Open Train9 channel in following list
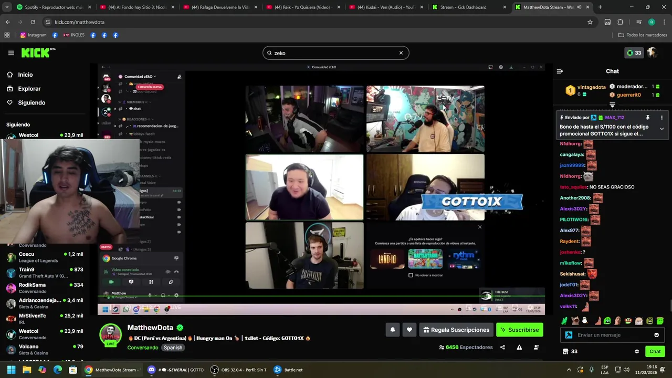The width and height of the screenshot is (672, 378). pos(45,272)
